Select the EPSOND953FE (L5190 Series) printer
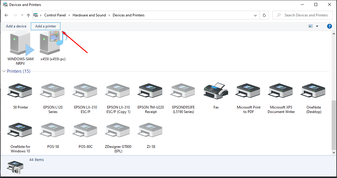Viewport: 337px width, 178px height. tap(183, 98)
